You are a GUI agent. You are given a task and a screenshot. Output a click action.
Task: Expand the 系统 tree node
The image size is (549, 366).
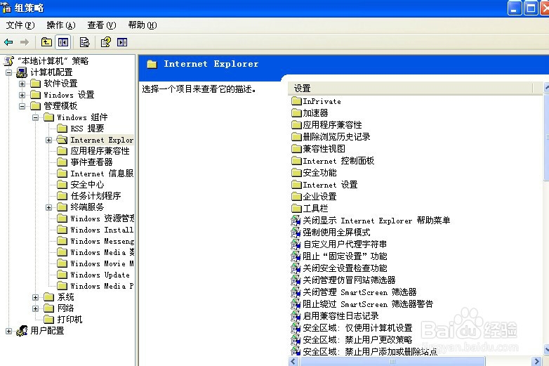click(x=35, y=297)
